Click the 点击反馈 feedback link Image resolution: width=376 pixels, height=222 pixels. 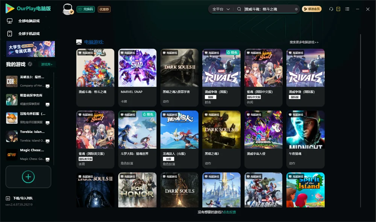pyautogui.click(x=229, y=212)
